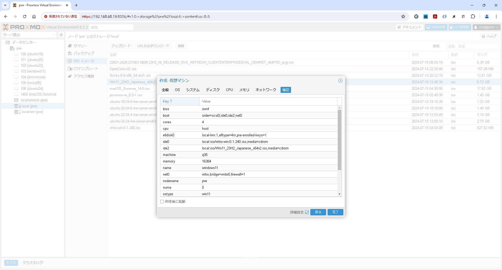Click the Back button in dialog
The image size is (502, 270).
[x=318, y=212]
